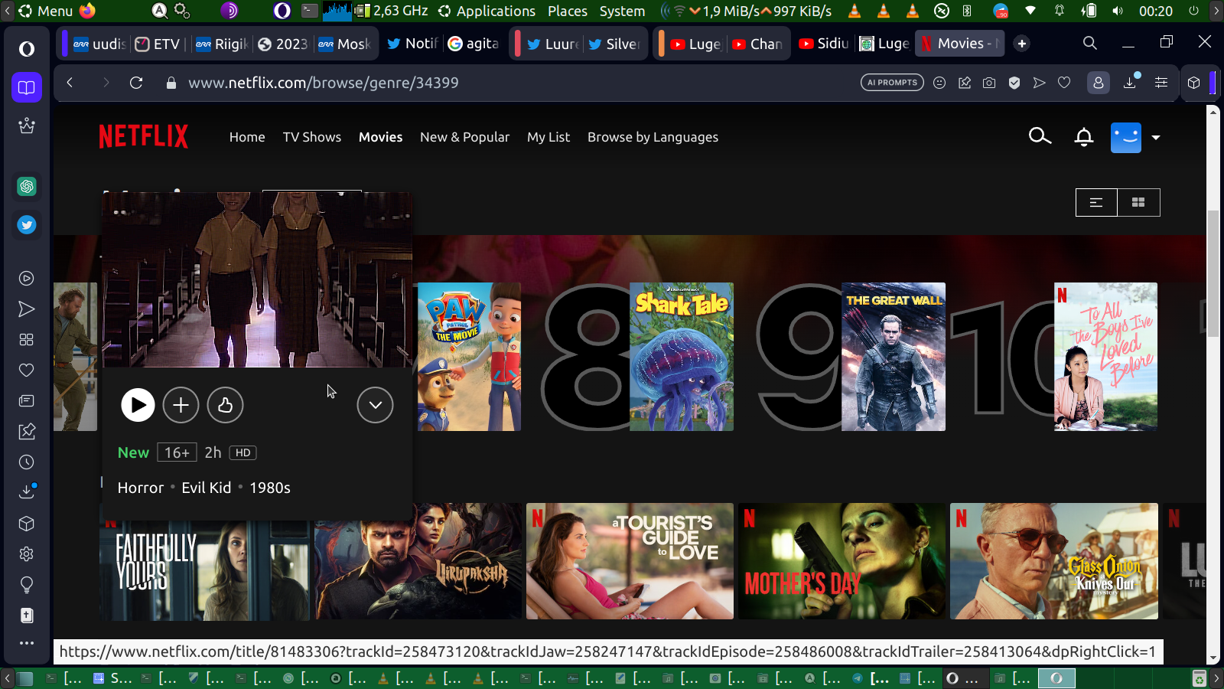1224x689 pixels.
Task: Open My List
Action: coord(549,137)
